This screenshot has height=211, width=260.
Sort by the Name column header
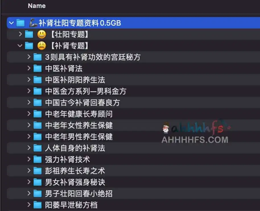click(x=37, y=6)
